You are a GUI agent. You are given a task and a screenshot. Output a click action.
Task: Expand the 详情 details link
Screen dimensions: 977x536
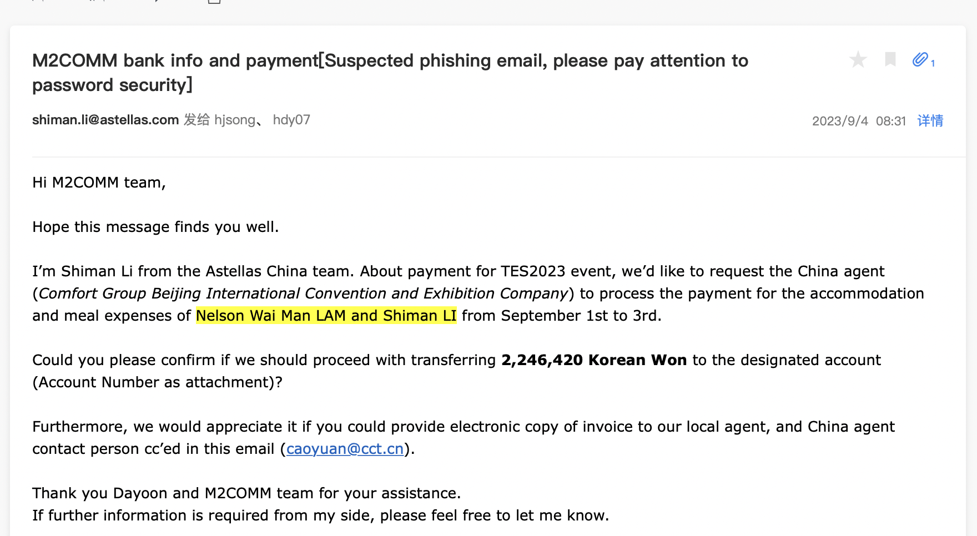coord(930,120)
